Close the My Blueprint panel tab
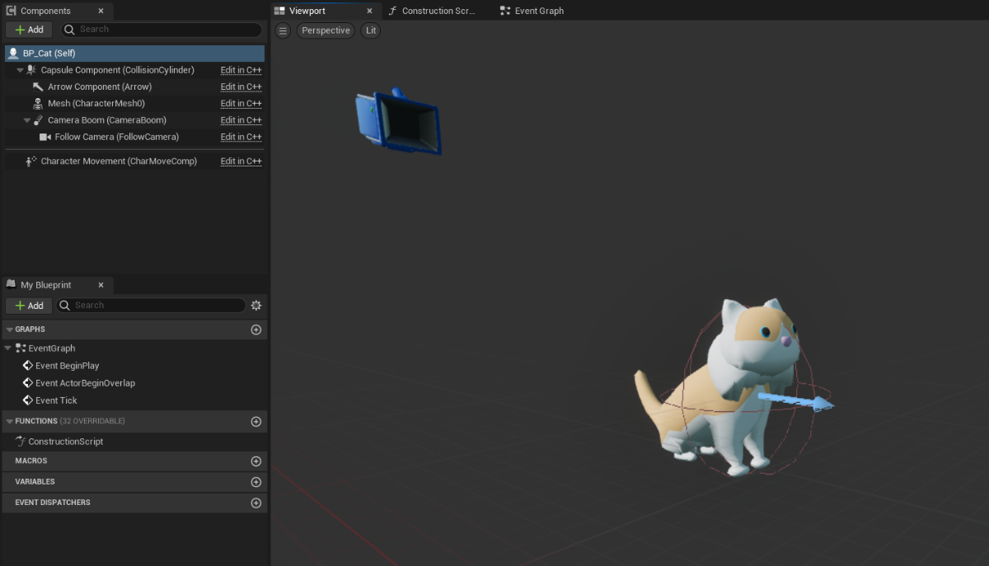 [x=101, y=285]
